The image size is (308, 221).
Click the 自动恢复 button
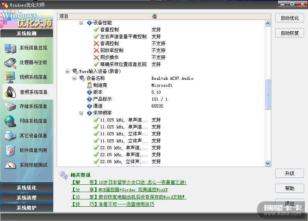289,33
